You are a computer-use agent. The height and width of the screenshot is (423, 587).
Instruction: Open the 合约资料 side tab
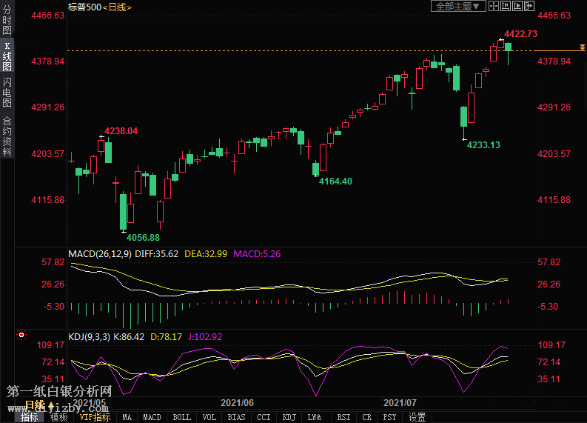tap(7, 136)
